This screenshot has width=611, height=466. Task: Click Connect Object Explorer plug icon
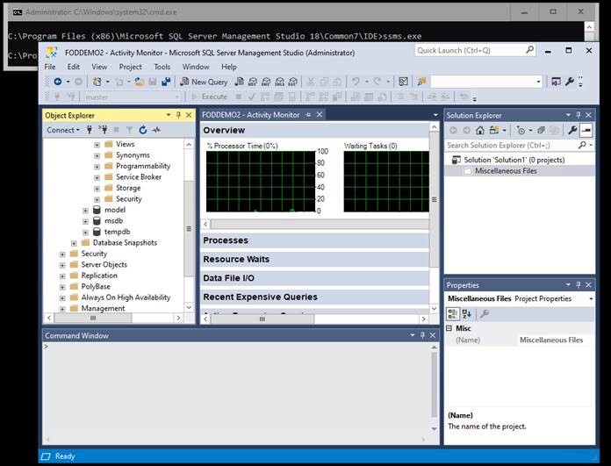point(90,130)
